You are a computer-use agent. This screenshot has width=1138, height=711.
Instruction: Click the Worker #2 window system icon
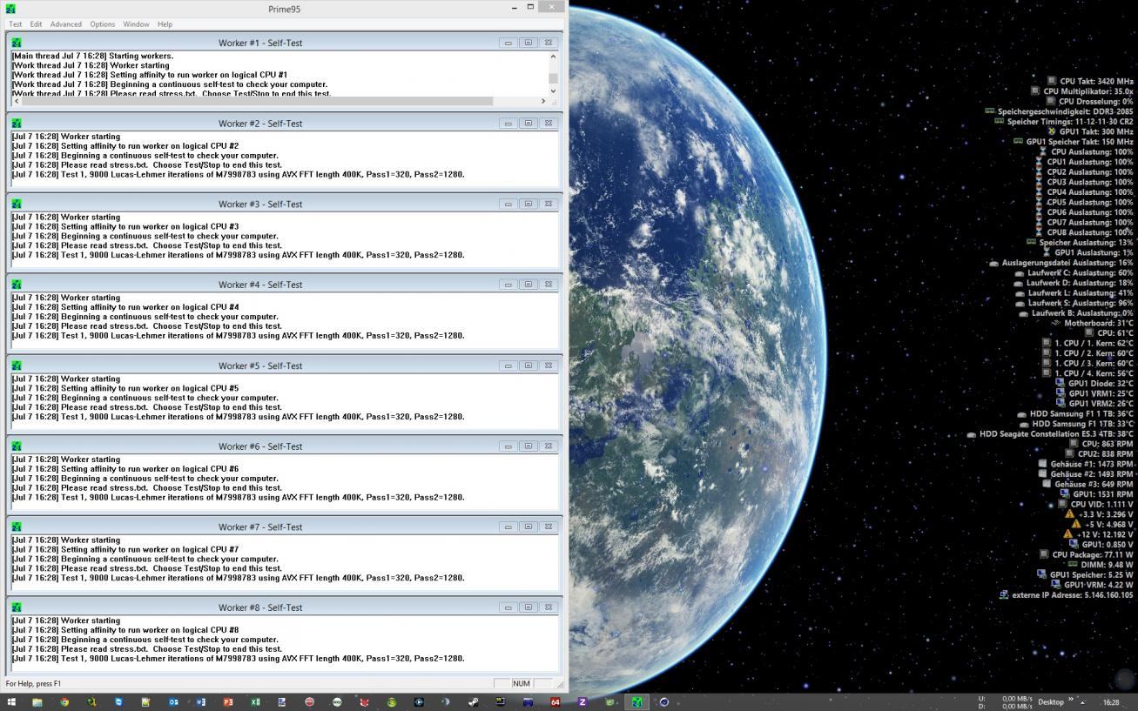[17, 124]
